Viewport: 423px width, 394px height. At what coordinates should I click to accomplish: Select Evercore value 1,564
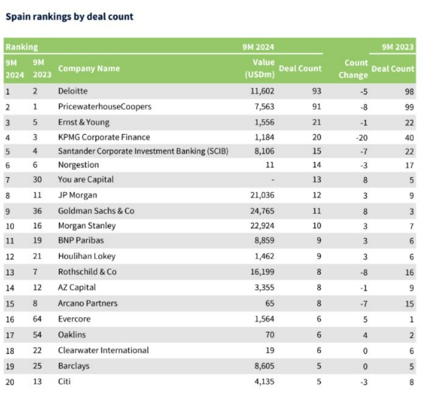tap(264, 319)
